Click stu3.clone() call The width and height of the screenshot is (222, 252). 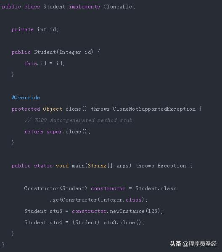pos(123,223)
